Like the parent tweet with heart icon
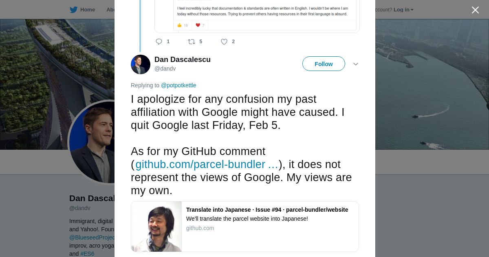Screen dimensions: 489x257 point(224,42)
